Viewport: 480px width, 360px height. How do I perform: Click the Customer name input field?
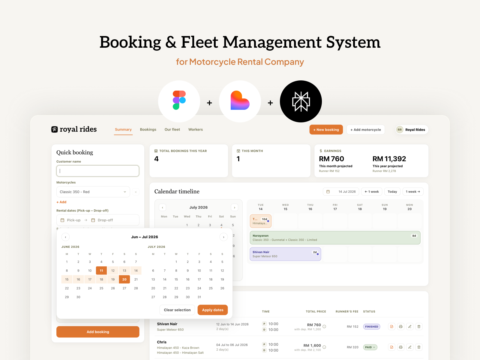coord(98,171)
